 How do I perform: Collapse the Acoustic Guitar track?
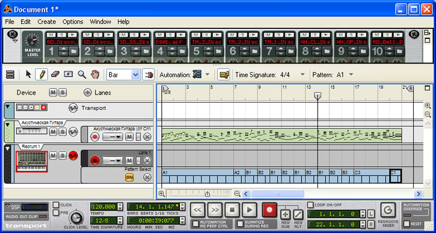point(8,125)
